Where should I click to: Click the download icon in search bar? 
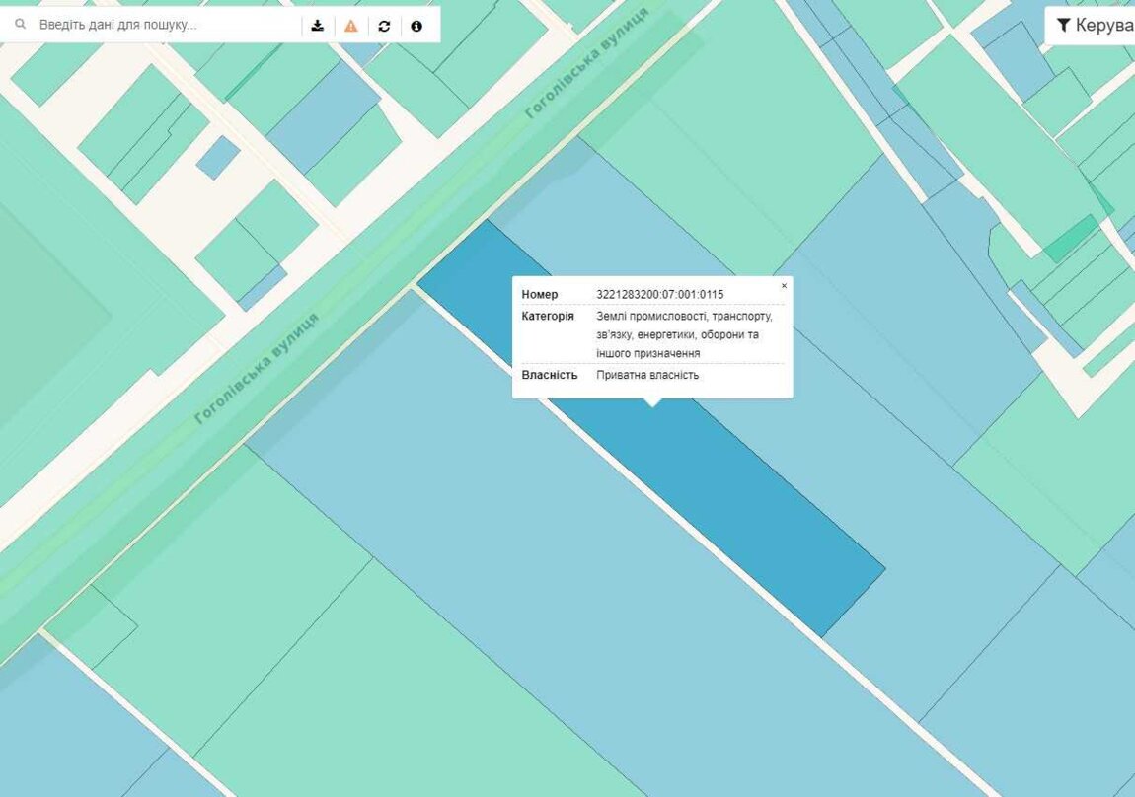click(318, 26)
